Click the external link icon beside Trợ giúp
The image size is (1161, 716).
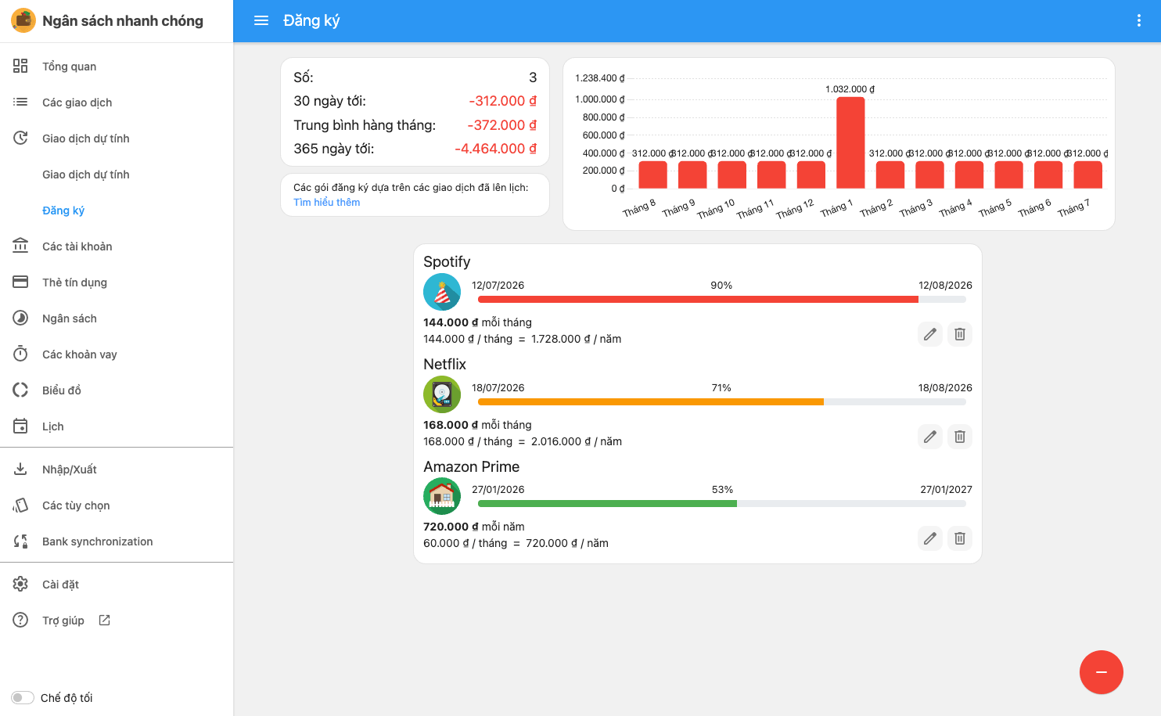(104, 620)
